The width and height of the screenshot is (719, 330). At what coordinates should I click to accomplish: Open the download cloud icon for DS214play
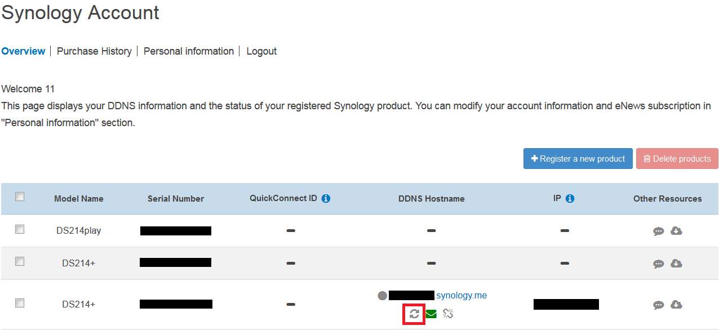tap(676, 231)
